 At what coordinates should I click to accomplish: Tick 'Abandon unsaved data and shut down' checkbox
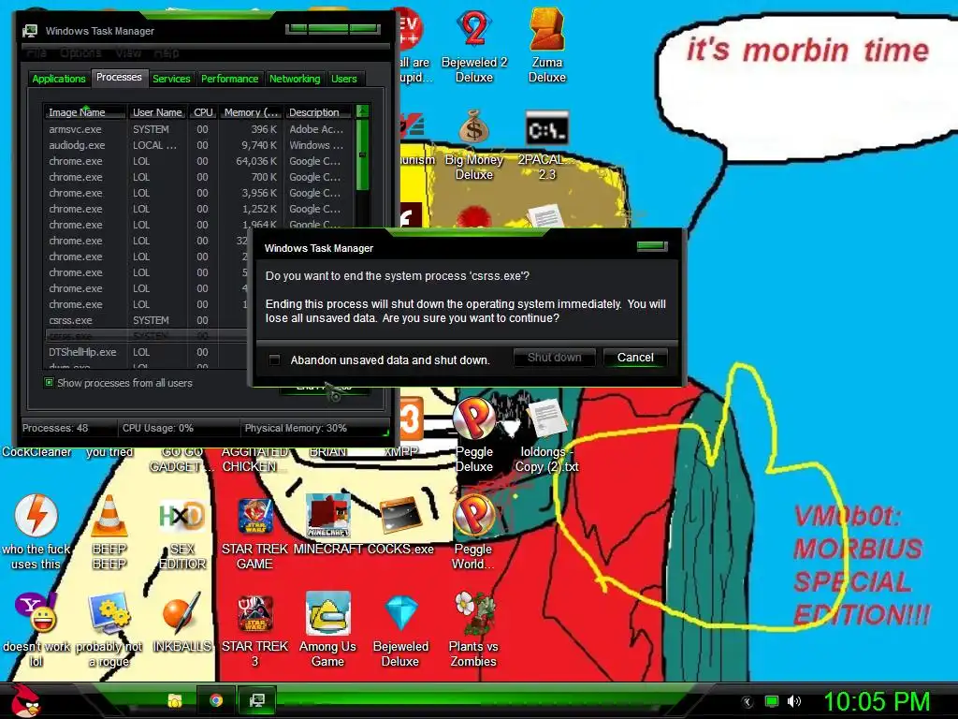(274, 359)
